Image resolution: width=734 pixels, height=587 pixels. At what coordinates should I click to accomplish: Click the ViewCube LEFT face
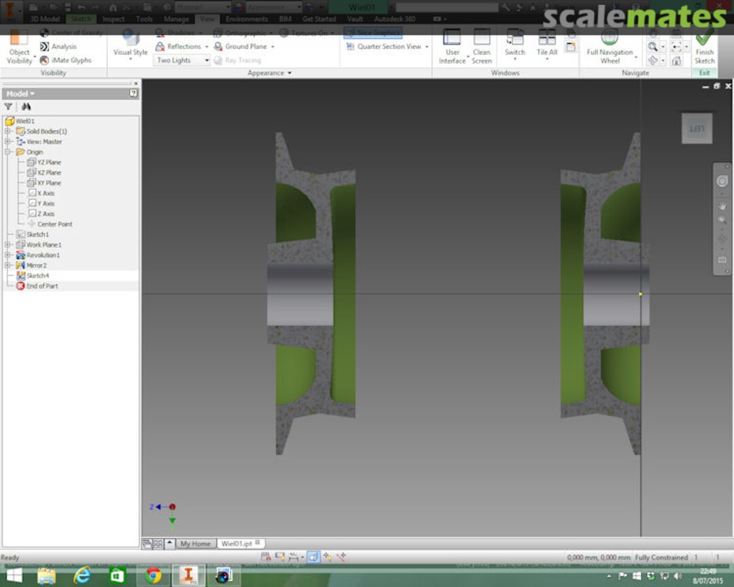[x=697, y=128]
